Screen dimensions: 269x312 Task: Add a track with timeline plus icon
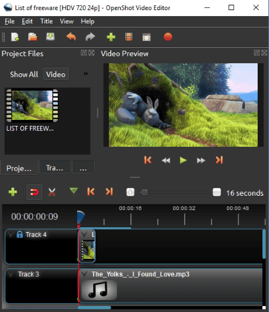(x=13, y=192)
